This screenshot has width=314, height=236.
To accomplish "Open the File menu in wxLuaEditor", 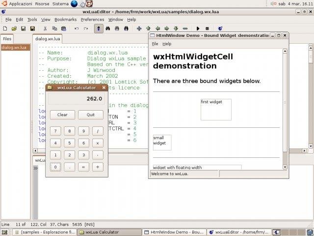I will coord(8,20).
